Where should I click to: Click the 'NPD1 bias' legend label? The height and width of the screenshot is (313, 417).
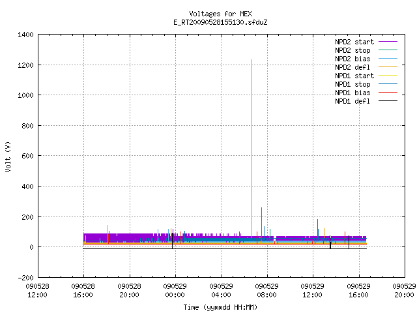(352, 93)
